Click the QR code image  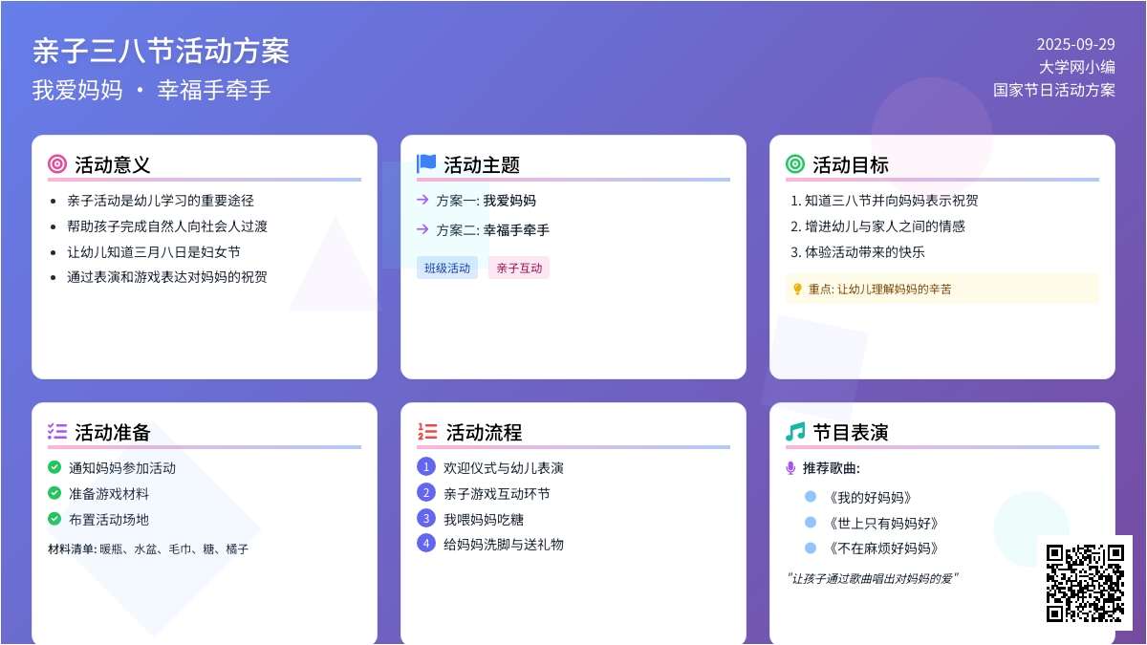pos(1085,583)
